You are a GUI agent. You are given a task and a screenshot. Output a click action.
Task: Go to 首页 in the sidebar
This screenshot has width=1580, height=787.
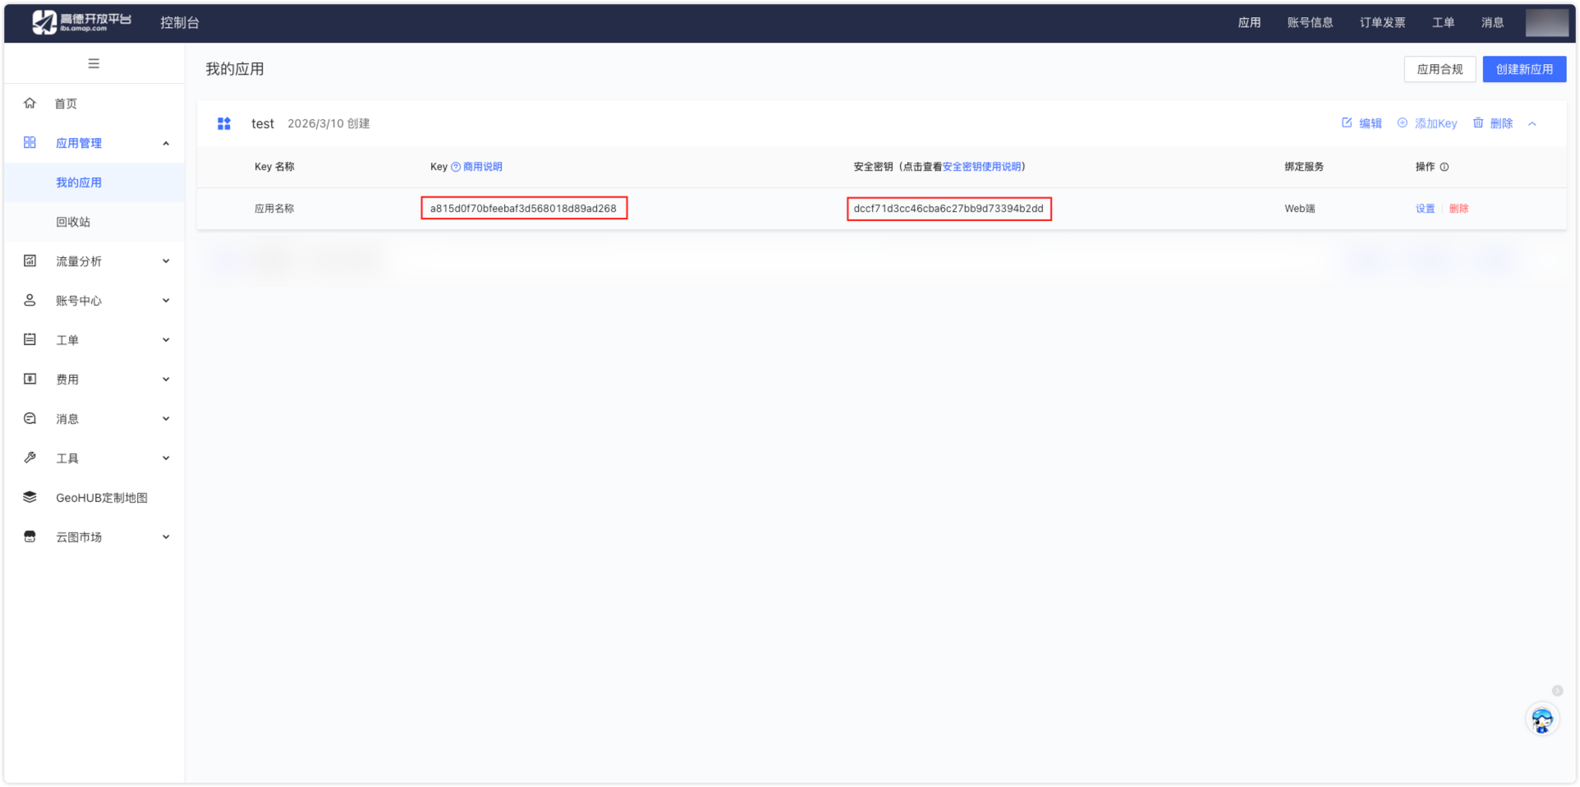click(x=66, y=104)
